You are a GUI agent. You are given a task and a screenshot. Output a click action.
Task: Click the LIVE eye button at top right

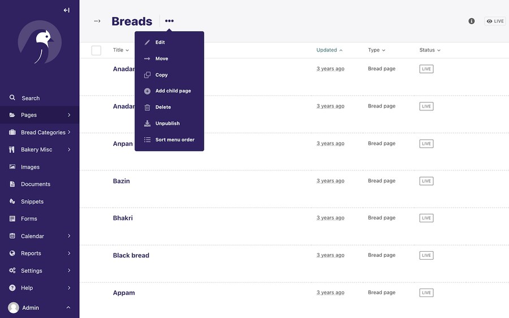tap(495, 21)
